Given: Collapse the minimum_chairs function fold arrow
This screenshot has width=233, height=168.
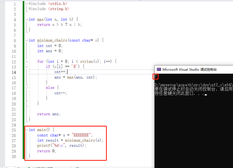Looking at the screenshot, I should pos(27,40).
